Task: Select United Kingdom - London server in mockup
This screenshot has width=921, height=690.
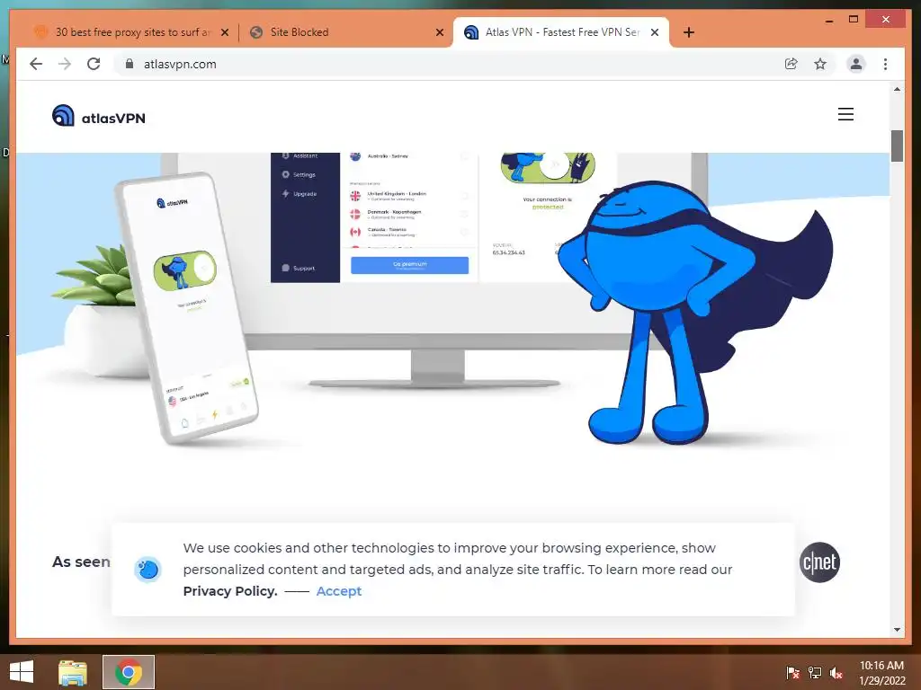Action: point(408,195)
